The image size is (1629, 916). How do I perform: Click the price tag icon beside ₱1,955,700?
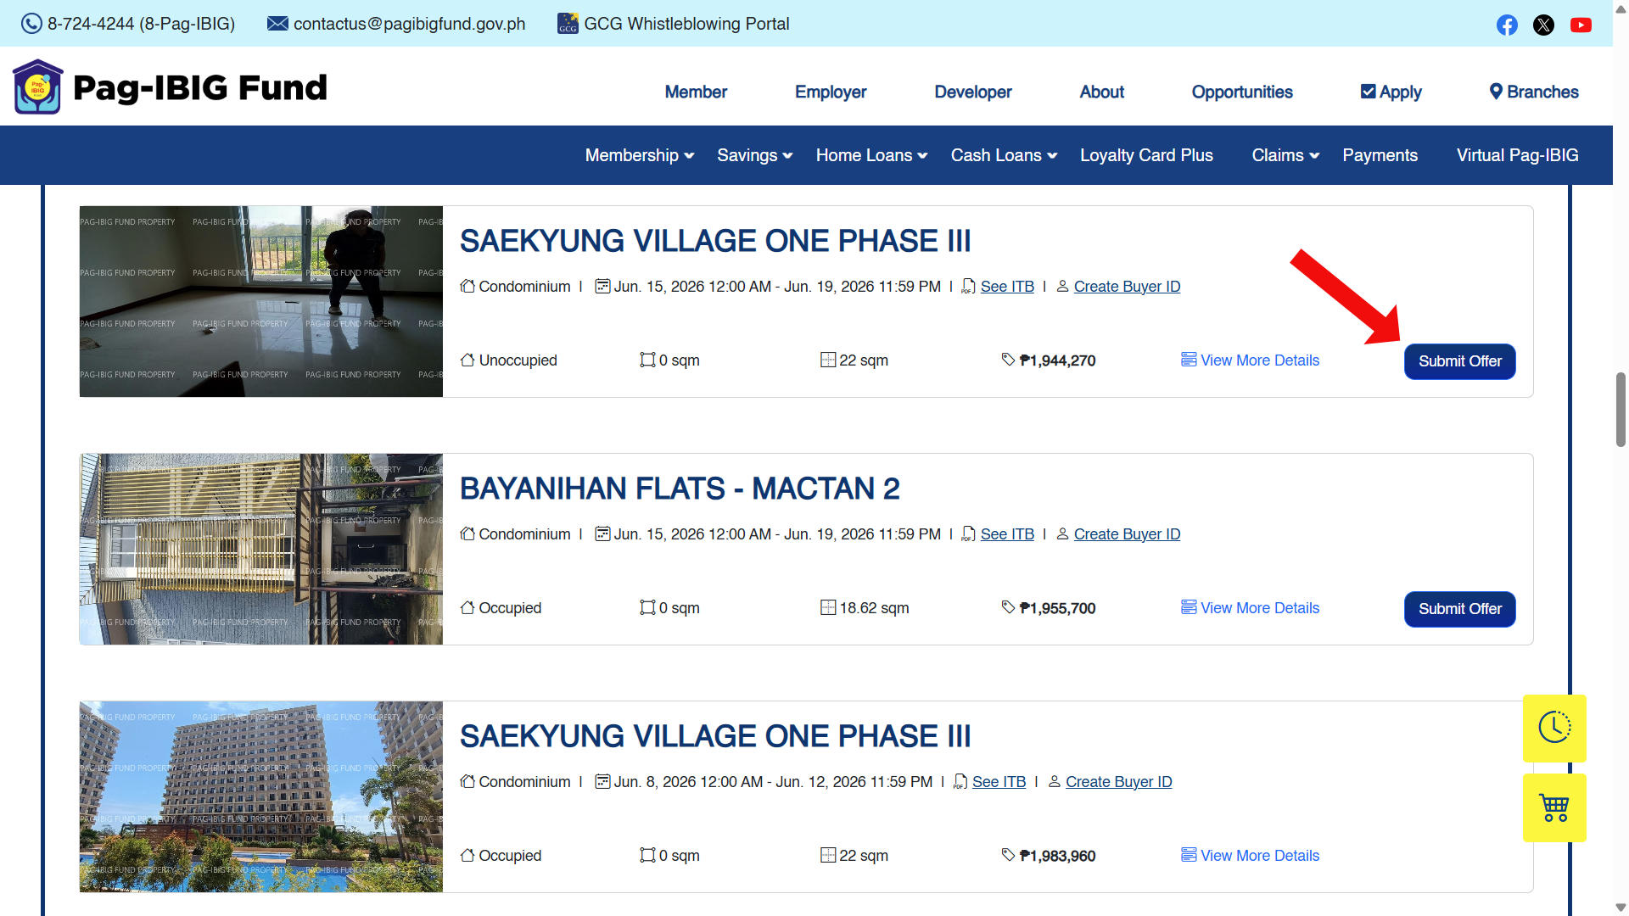1008,607
